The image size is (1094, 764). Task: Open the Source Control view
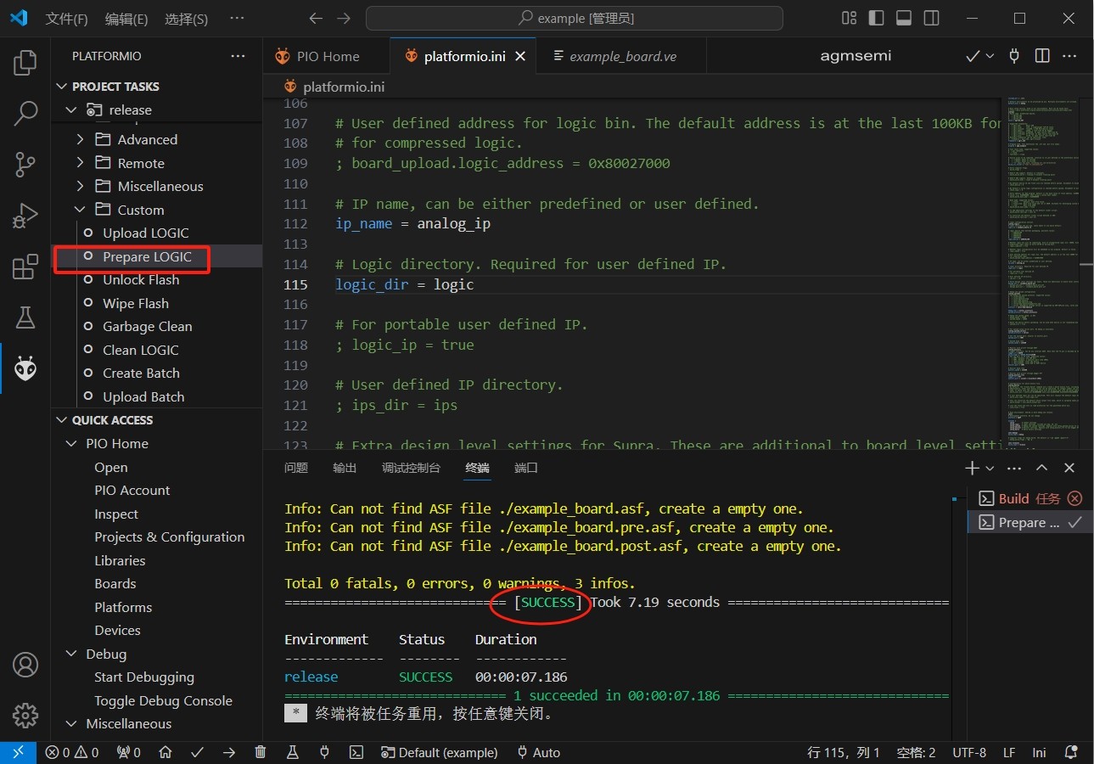[25, 165]
